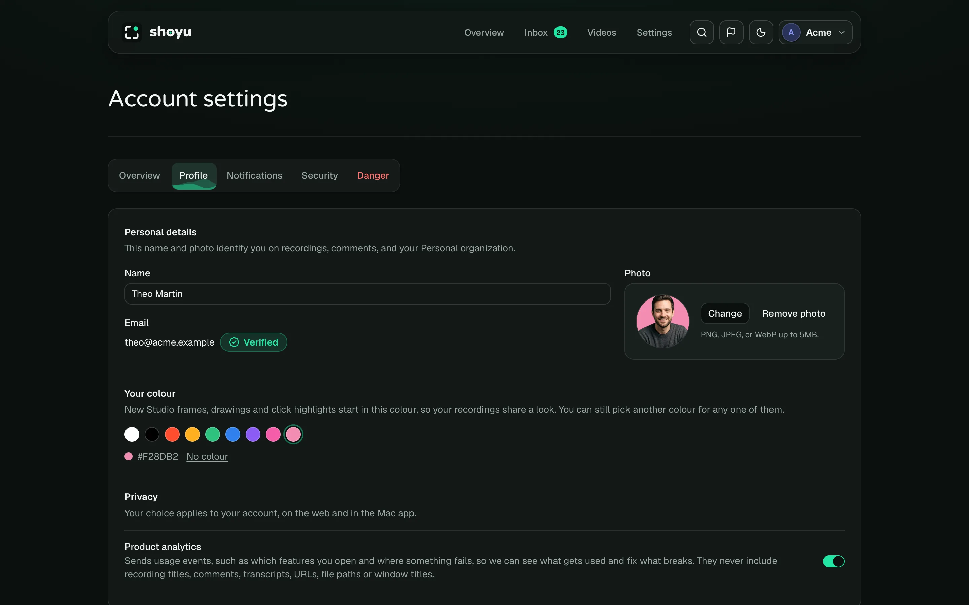Open Settings in top navigation
The width and height of the screenshot is (969, 605).
click(654, 32)
